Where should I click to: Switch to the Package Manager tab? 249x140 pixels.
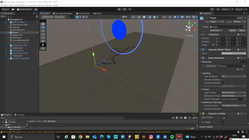coord(62,13)
